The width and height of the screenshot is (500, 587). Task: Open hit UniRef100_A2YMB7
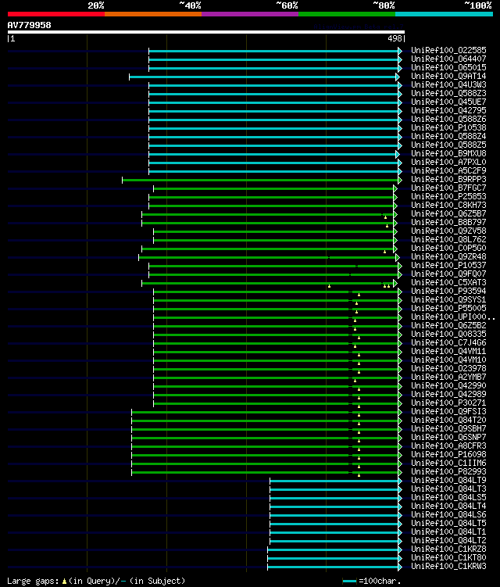click(448, 378)
